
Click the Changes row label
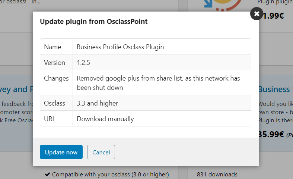(x=56, y=78)
